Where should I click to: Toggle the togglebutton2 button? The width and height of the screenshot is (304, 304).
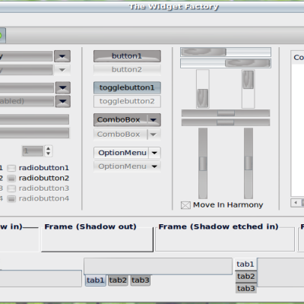point(127,101)
